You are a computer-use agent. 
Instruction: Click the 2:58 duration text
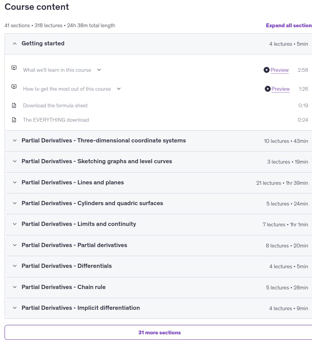303,70
